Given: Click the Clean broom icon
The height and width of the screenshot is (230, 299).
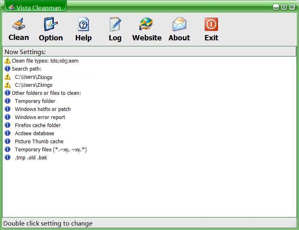Looking at the screenshot, I should click(x=19, y=25).
